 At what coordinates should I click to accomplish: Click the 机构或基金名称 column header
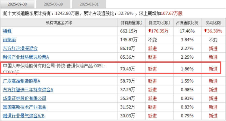pyautogui.click(x=59, y=23)
